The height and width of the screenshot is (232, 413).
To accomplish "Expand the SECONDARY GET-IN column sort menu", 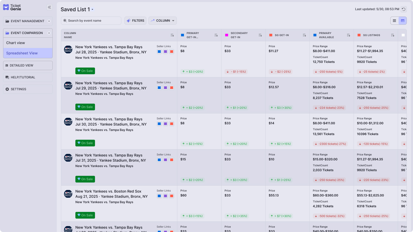I will [x=260, y=35].
